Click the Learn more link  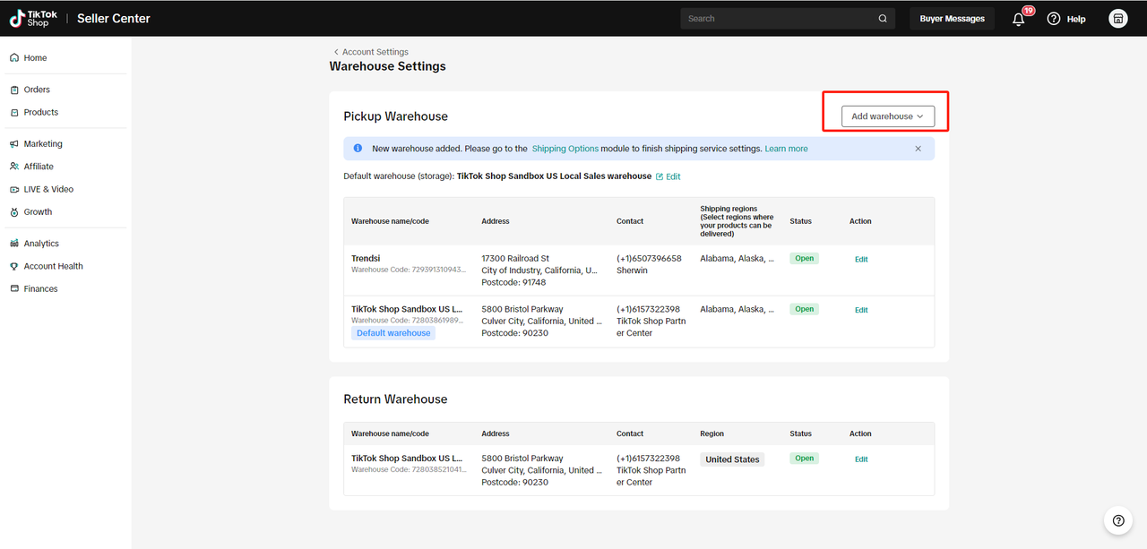tap(786, 149)
